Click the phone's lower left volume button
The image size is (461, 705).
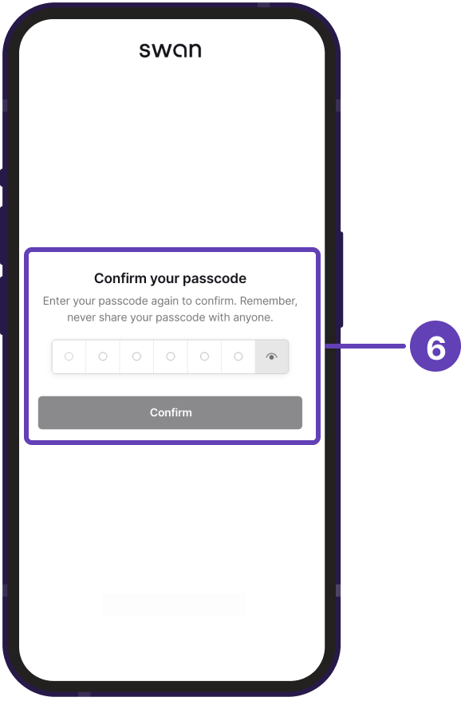(2, 305)
